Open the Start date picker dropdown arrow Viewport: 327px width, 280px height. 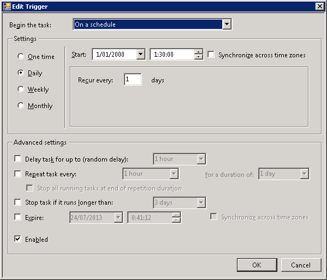click(141, 55)
